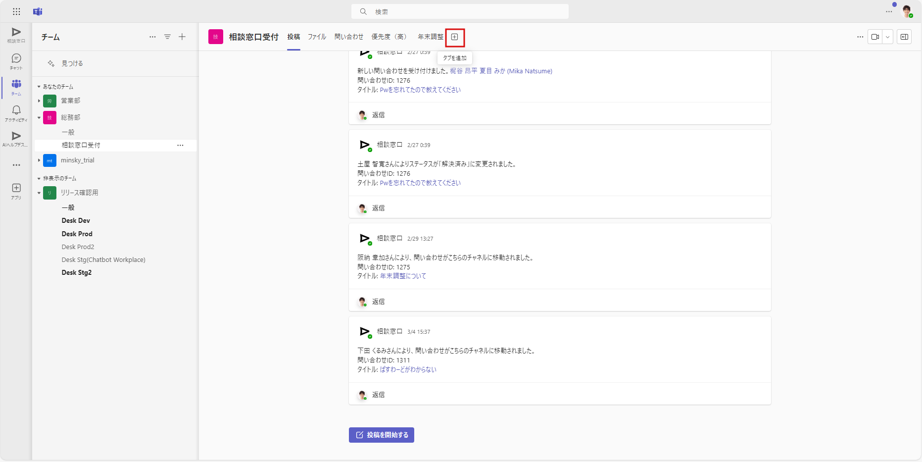The image size is (922, 462).
Task: Open Pw link in 解決済み status post
Action: click(420, 183)
